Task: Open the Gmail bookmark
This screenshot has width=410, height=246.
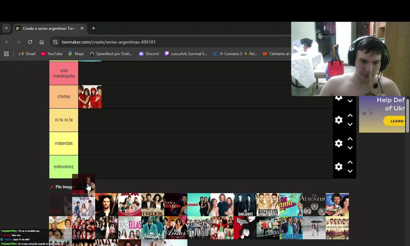Action: pyautogui.click(x=27, y=54)
